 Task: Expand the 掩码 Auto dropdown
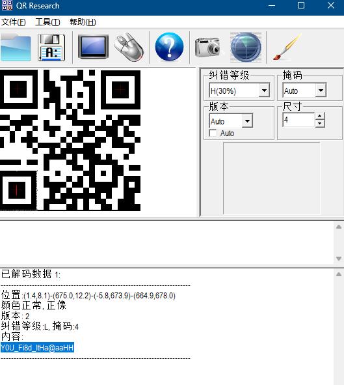click(321, 91)
